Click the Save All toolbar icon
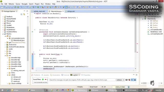 point(9,7)
